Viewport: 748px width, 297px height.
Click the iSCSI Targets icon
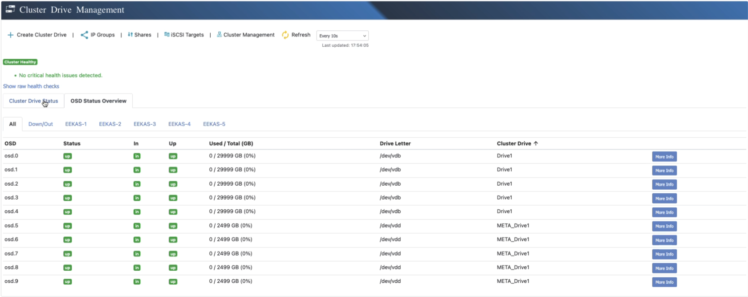[x=167, y=34]
